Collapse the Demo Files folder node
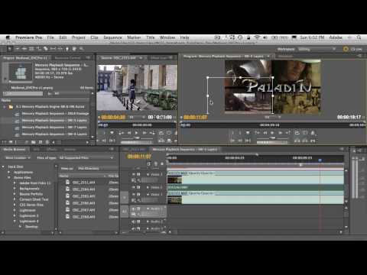Screen dimensions: 367x275 pyautogui.click(x=9, y=177)
